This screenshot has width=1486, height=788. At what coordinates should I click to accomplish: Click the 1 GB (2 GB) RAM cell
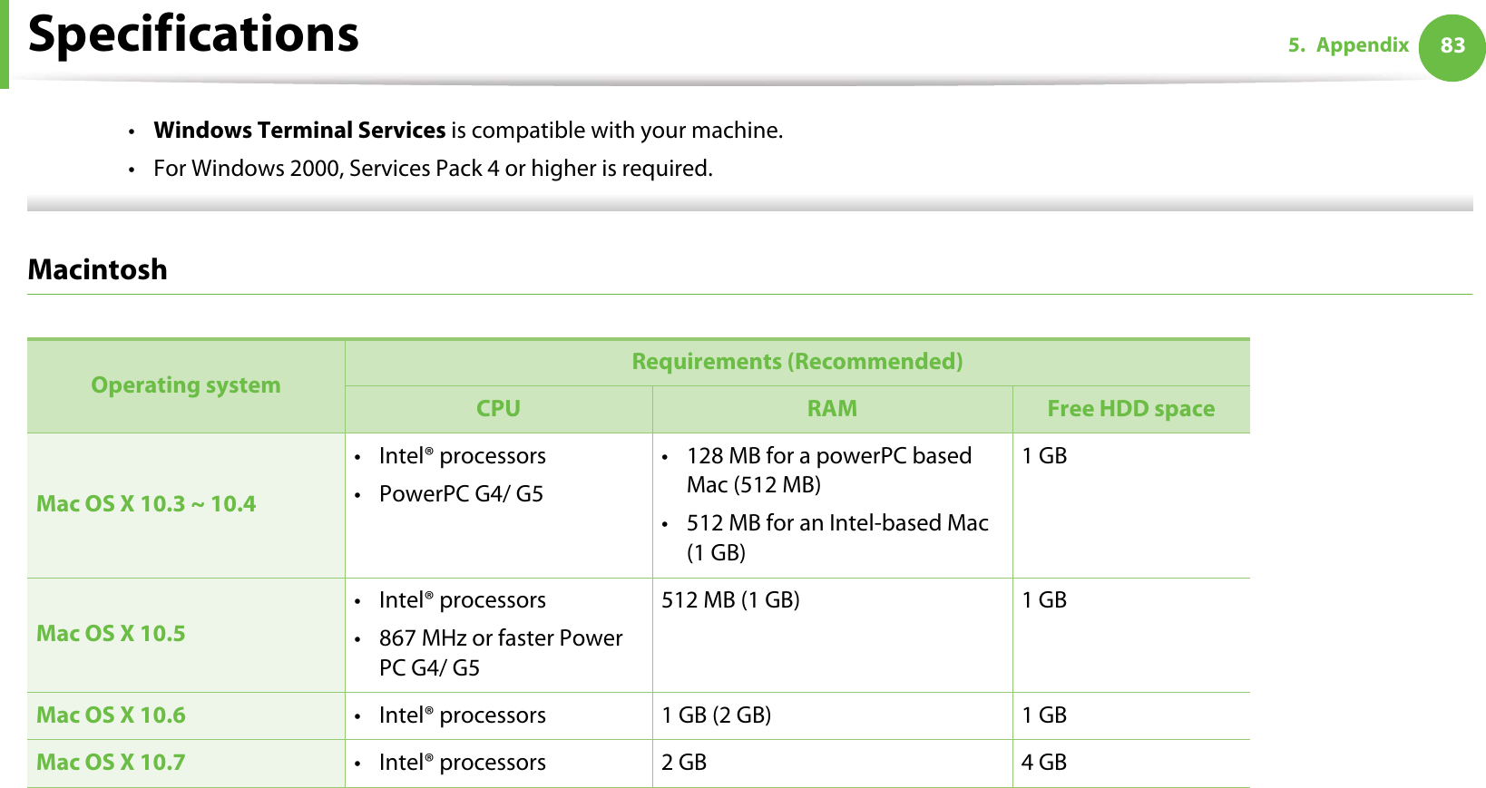tap(717, 715)
